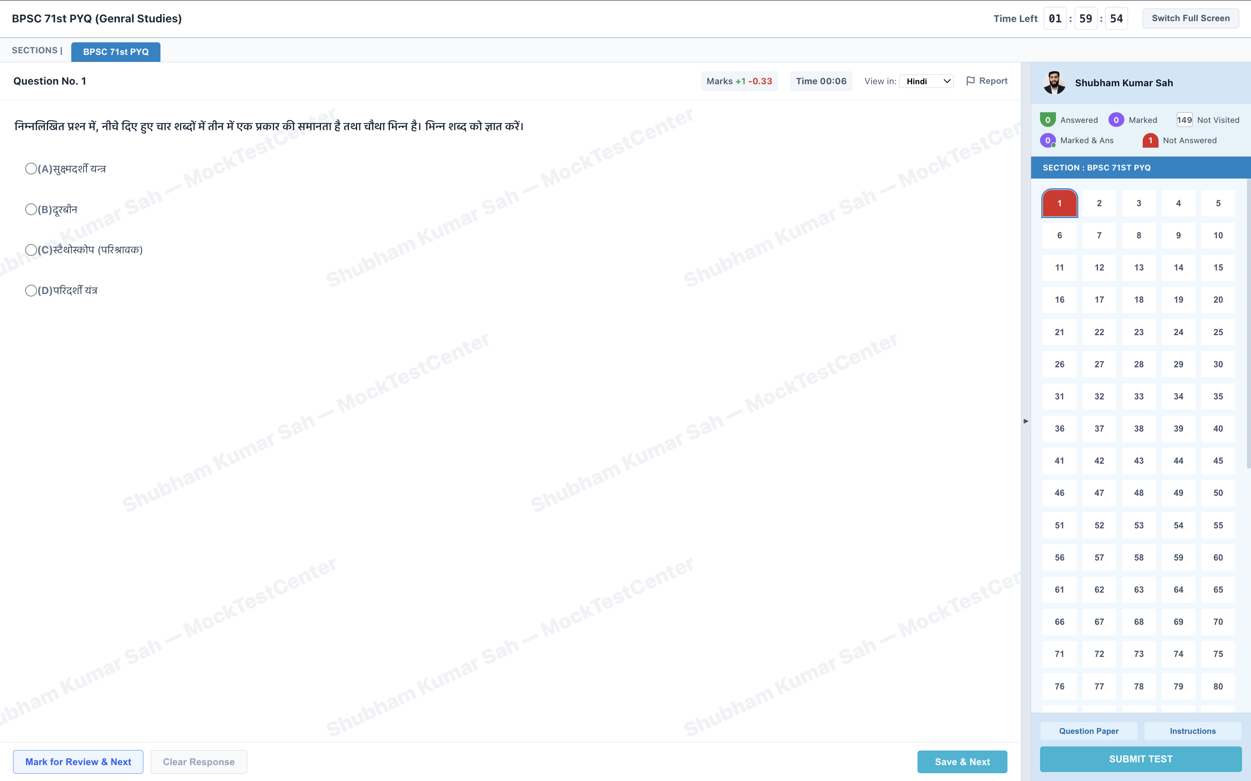
Task: Click the Marked & Ans count badge
Action: click(x=1047, y=140)
